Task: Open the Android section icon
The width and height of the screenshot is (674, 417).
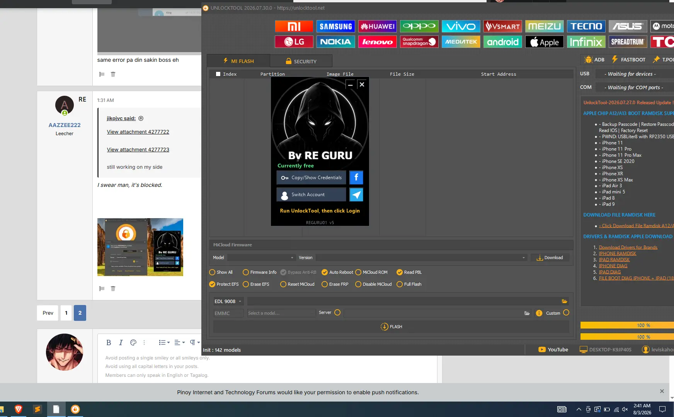Action: point(503,42)
